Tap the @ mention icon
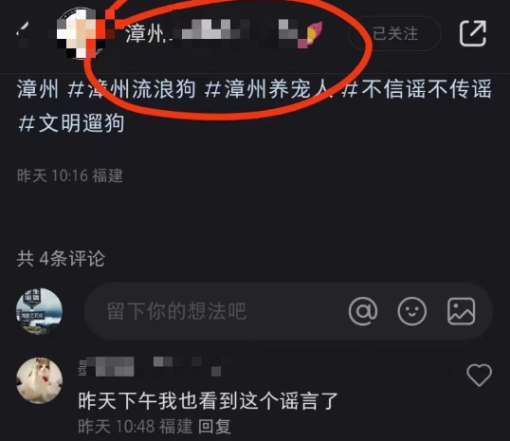This screenshot has height=441, width=510. (x=363, y=311)
